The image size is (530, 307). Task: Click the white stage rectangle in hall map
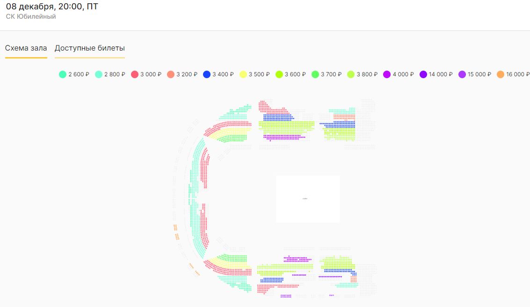coord(308,199)
